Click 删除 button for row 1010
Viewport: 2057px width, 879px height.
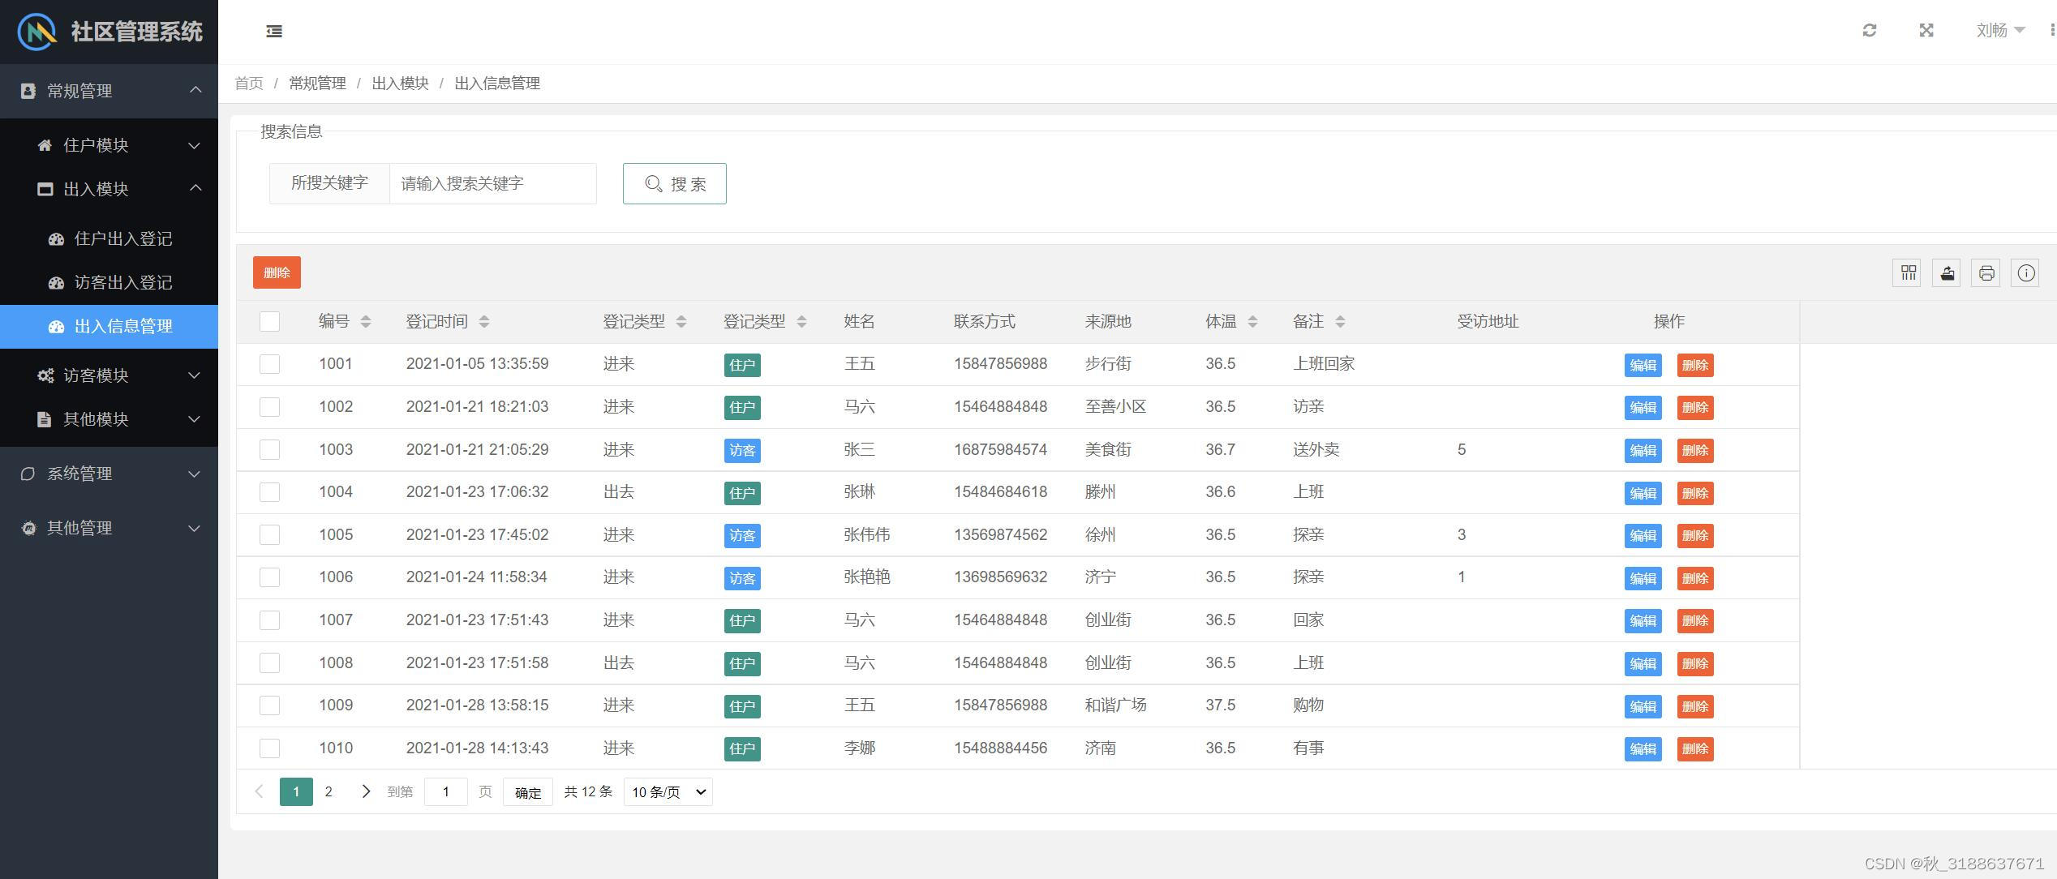tap(1695, 749)
